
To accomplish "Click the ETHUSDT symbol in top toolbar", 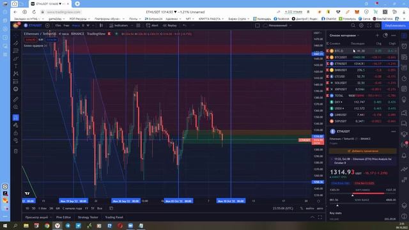I will pos(33,26).
